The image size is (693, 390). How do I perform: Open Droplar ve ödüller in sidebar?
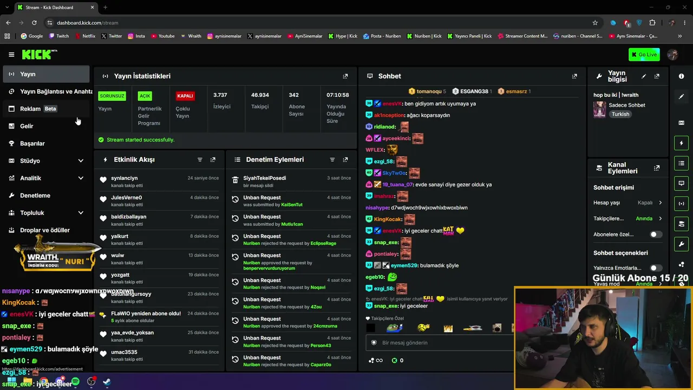click(46, 230)
